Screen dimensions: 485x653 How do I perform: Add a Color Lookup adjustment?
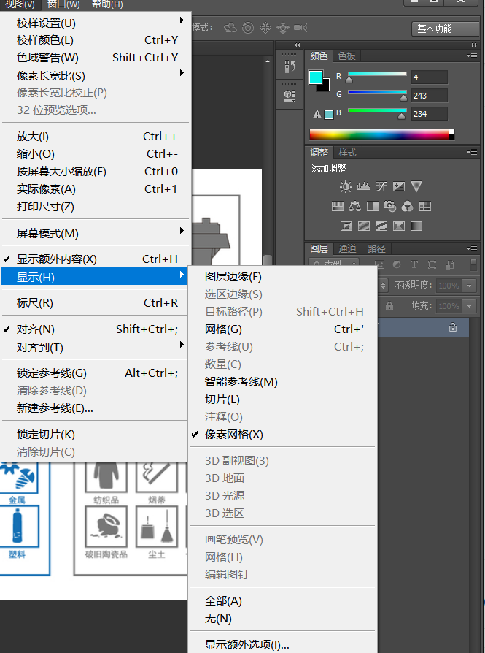tap(425, 206)
